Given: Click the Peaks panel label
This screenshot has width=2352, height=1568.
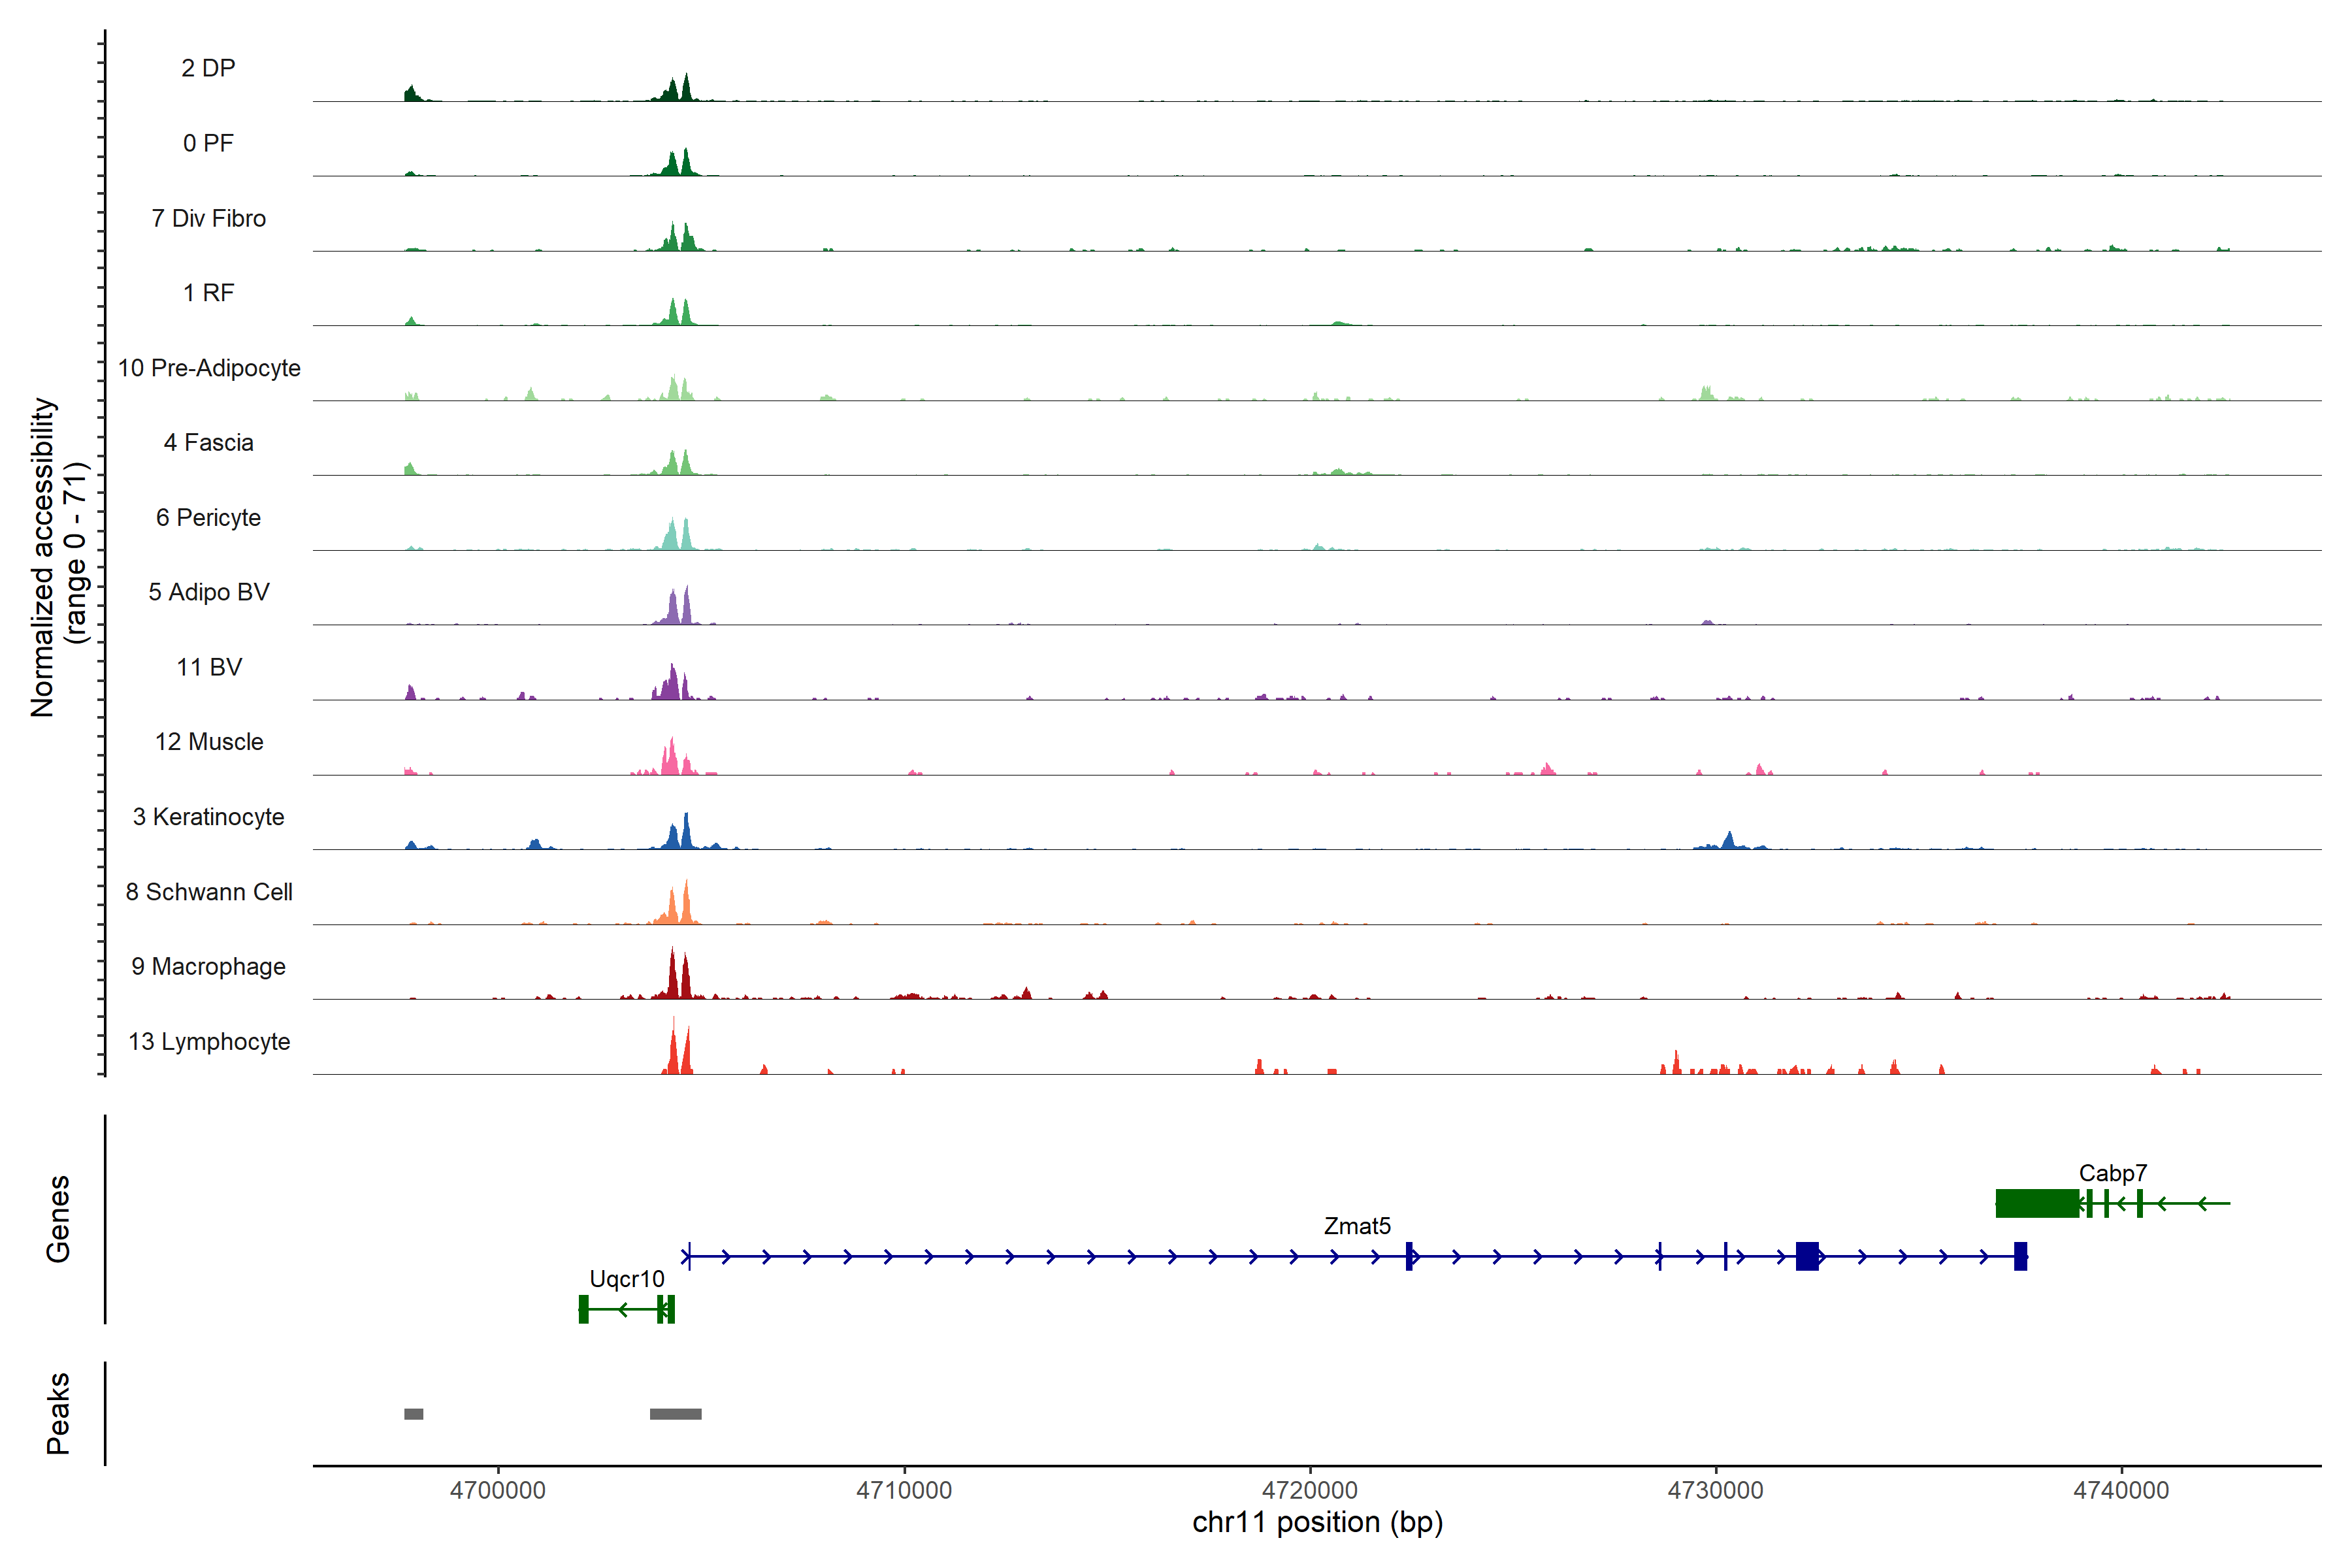Looking at the screenshot, I should 58,1413.
